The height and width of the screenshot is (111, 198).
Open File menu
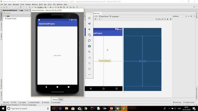click(2, 4)
